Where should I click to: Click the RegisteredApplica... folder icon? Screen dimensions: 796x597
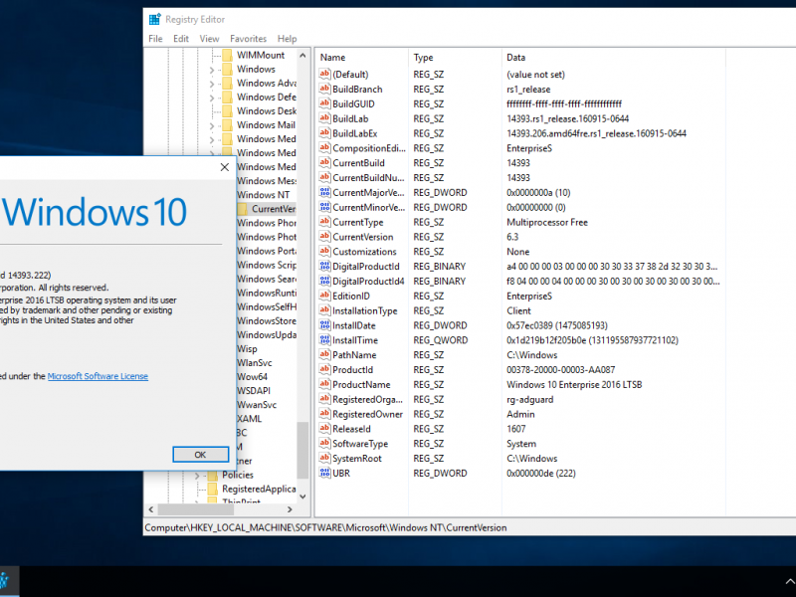coord(213,489)
